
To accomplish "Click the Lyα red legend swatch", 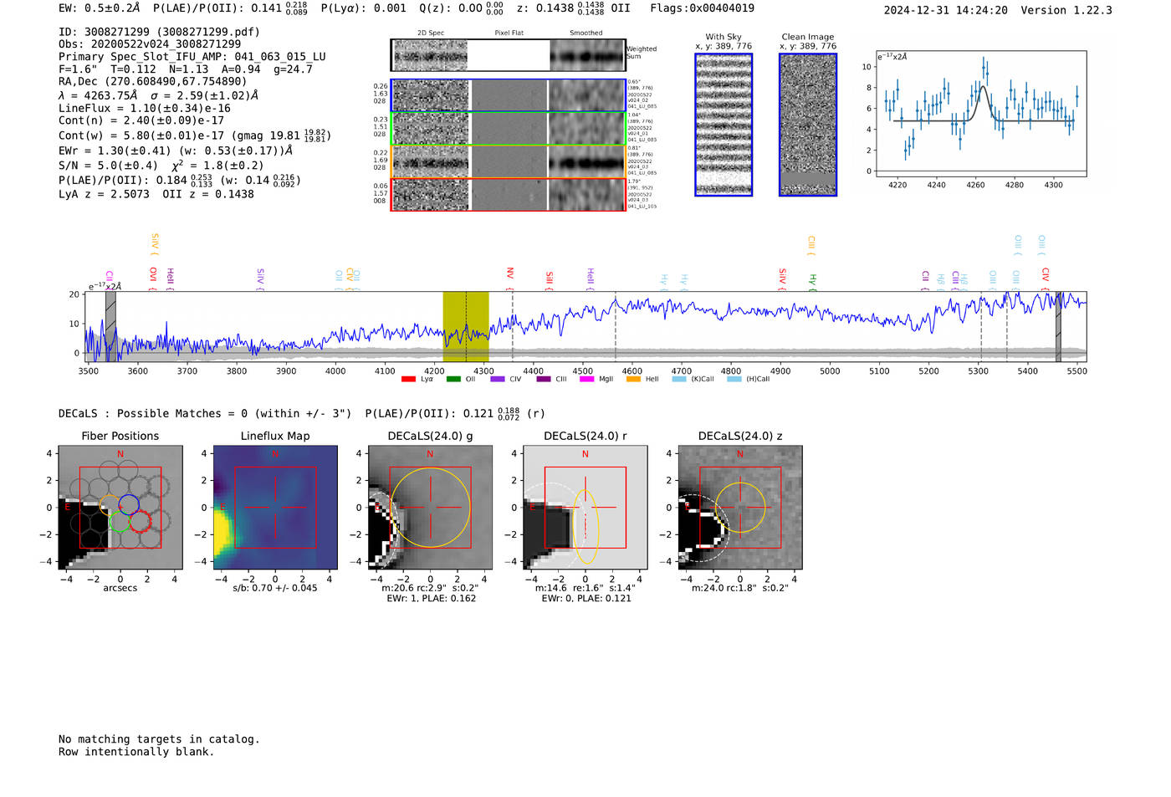I will (x=408, y=379).
